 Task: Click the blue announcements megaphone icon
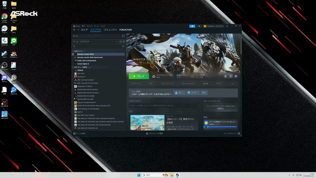pyautogui.click(x=192, y=26)
